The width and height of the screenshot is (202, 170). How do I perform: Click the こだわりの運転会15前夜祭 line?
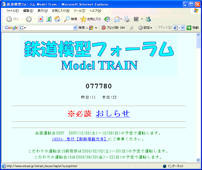pyautogui.click(x=98, y=151)
